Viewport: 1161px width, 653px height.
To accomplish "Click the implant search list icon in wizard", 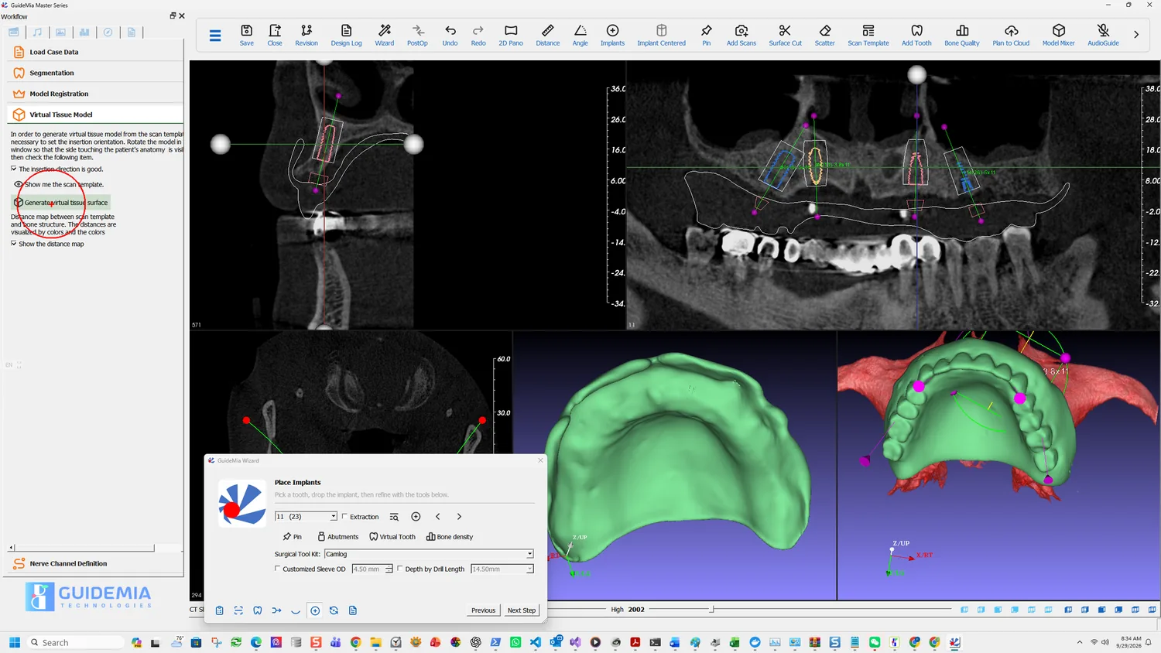I will click(x=394, y=517).
